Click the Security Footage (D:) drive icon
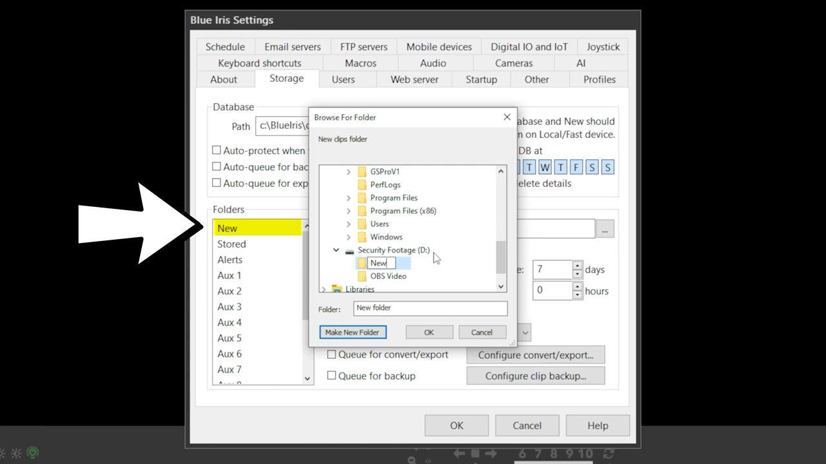826x464 pixels. click(349, 251)
